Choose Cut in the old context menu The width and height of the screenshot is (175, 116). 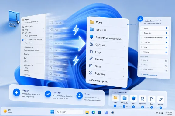[x=25, y=58]
